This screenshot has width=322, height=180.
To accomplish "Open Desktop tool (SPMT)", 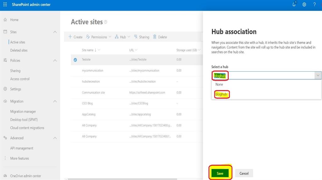I will point(24,119).
